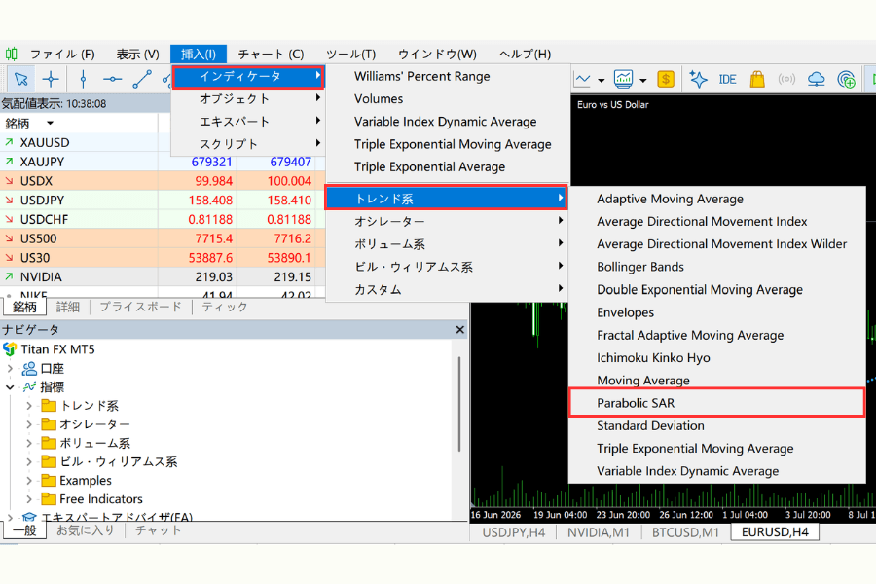876x584 pixels.
Task: Click the blue sparkle AI icon
Action: click(698, 80)
